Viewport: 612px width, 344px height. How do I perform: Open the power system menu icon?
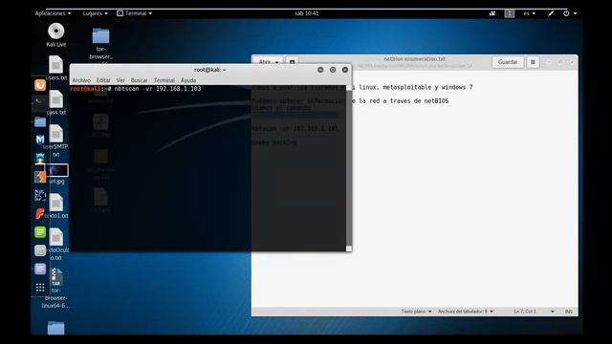[566, 13]
